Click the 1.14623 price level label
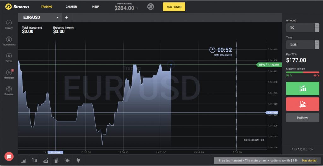323x166 pixels. tap(272, 113)
